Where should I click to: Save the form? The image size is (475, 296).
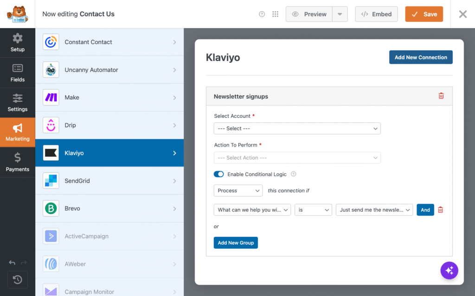pos(424,14)
